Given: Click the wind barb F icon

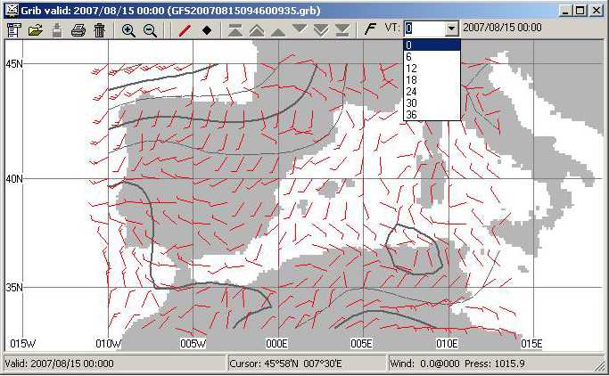Looking at the screenshot, I should 370,29.
